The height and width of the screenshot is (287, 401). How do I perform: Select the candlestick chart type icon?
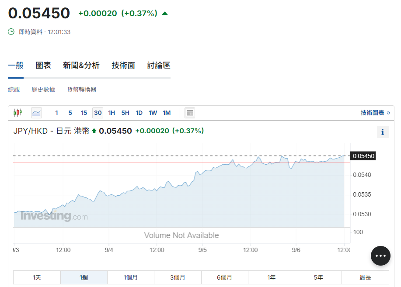pos(17,113)
